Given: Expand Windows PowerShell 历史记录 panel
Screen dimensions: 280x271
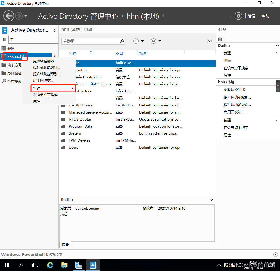Looking at the screenshot, I should (x=276, y=255).
